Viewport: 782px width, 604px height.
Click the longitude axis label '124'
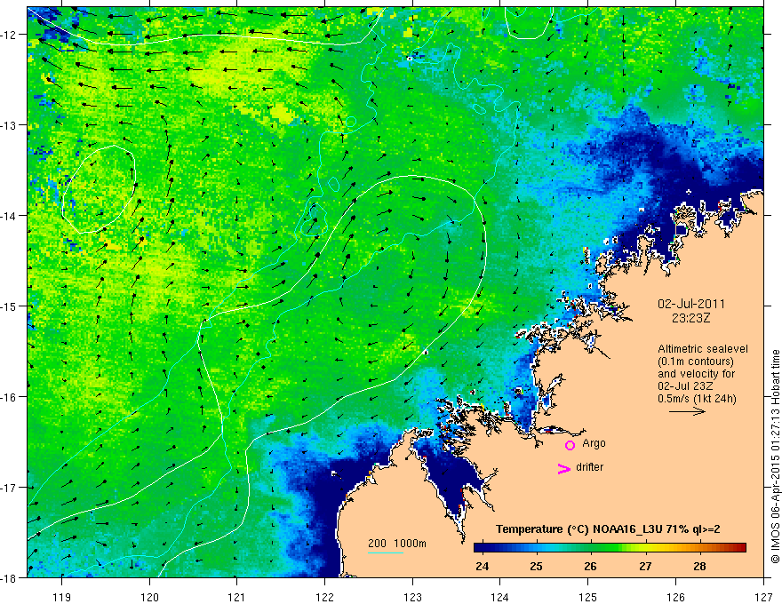(500, 597)
